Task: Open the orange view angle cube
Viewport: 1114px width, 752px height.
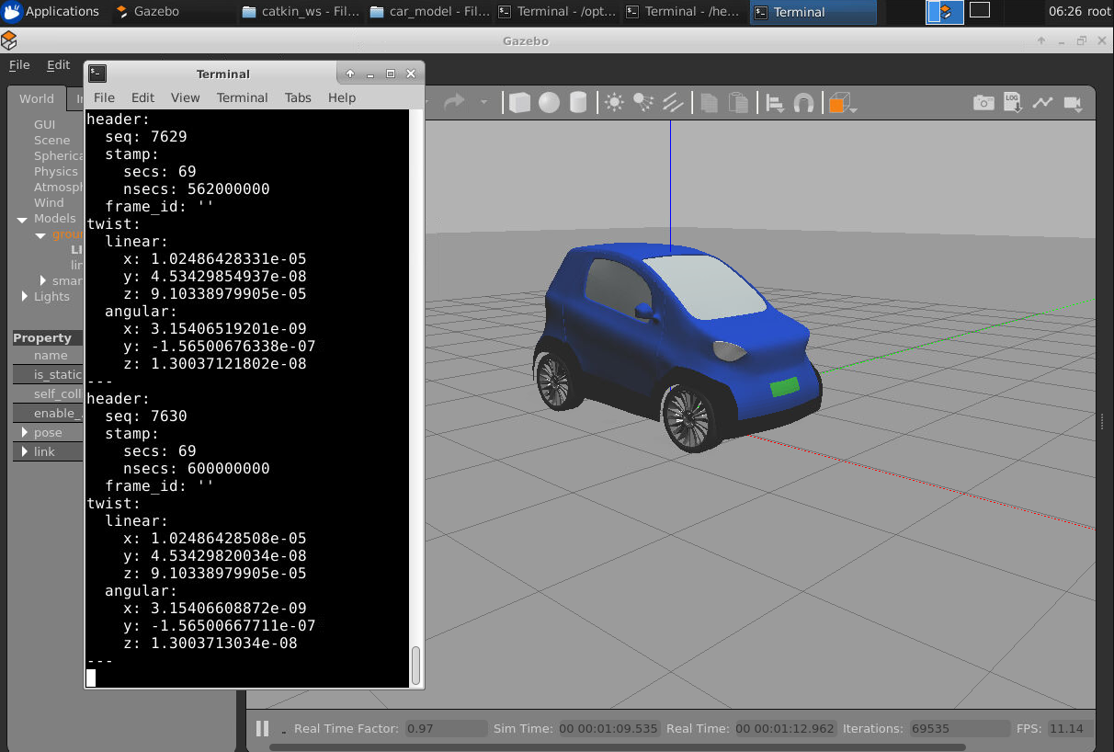Action: pos(837,103)
